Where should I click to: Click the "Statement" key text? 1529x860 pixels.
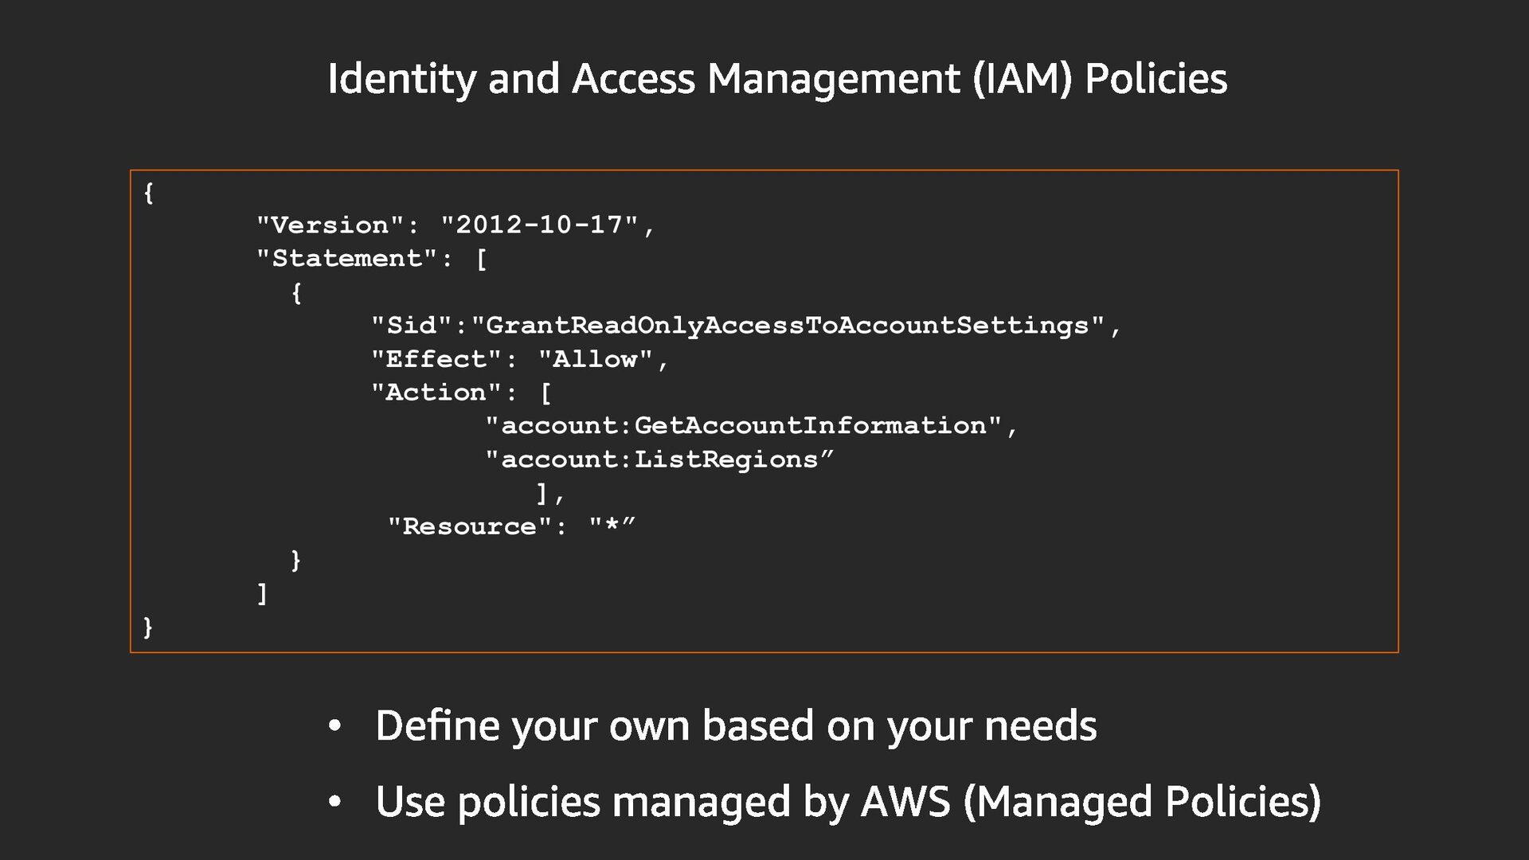(x=346, y=259)
